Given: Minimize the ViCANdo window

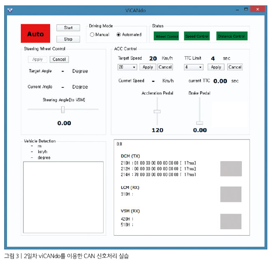Looking at the screenshot, I should point(237,10).
